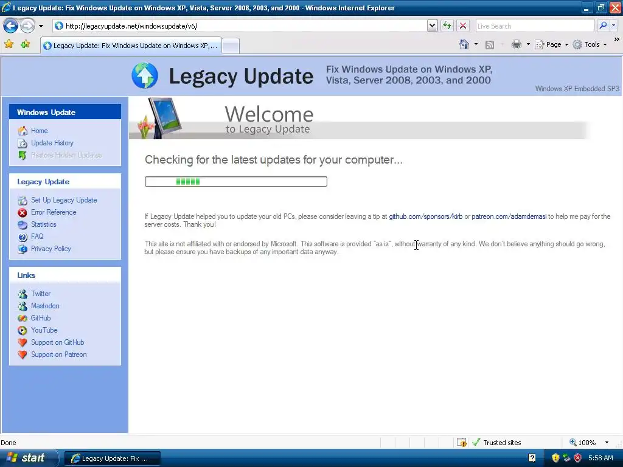This screenshot has width=623, height=467.
Task: Open the Privacy Policy link
Action: (51, 249)
